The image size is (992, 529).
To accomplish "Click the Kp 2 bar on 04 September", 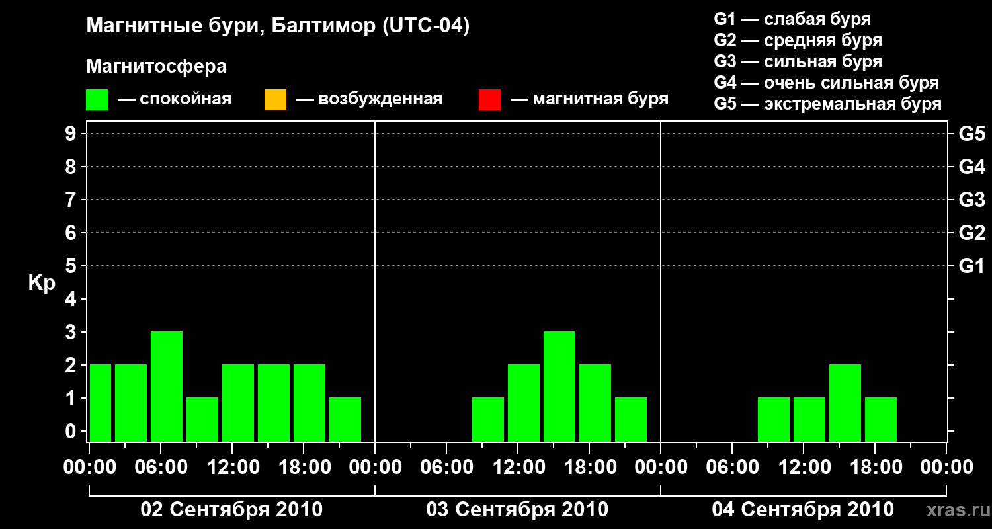I will coord(845,403).
